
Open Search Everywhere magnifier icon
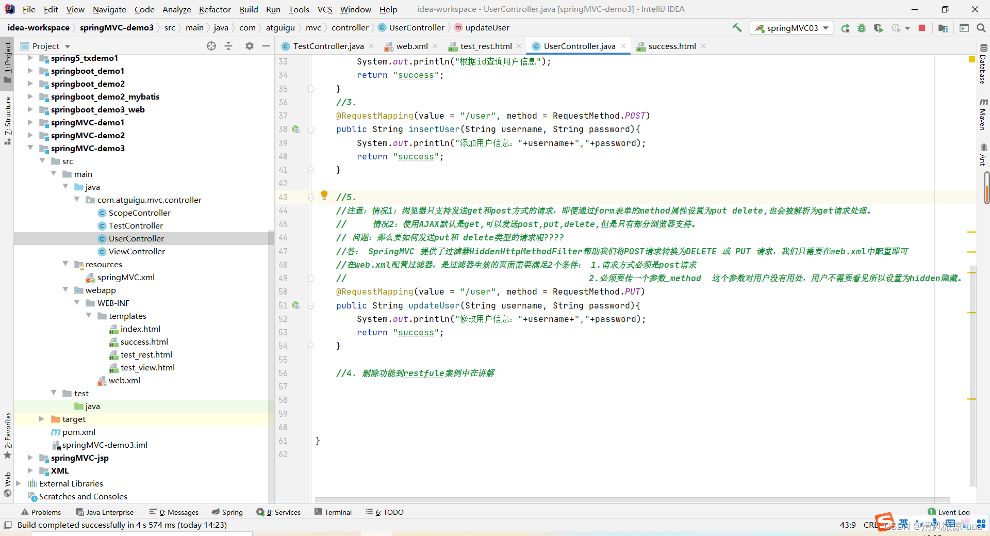pos(981,28)
